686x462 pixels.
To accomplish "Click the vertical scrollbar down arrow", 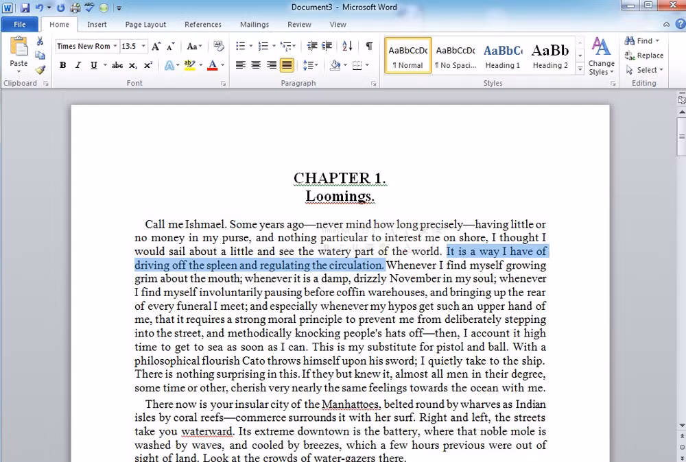I will (x=682, y=425).
